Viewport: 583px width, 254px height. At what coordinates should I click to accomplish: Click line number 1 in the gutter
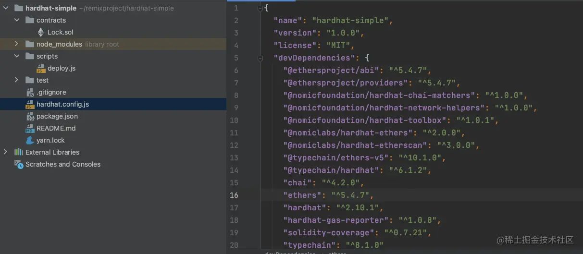tap(236, 8)
